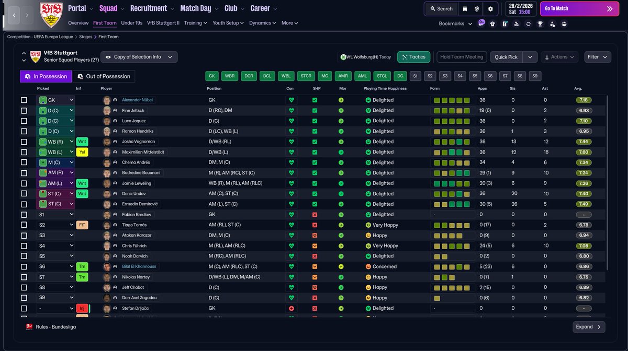This screenshot has width=628, height=351.
Task: Click the Search button
Action: [x=441, y=9]
